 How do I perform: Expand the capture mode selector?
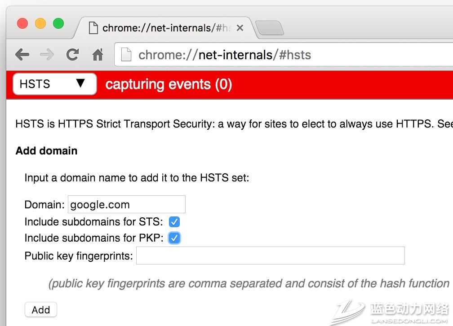click(x=54, y=84)
